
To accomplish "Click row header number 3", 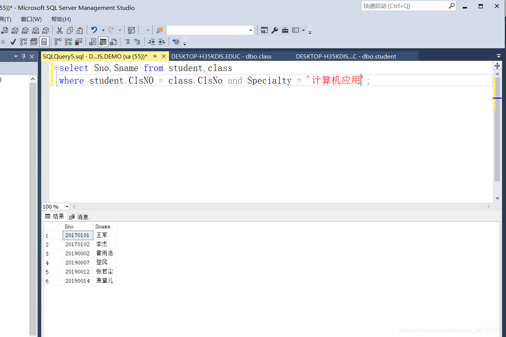I will point(53,253).
